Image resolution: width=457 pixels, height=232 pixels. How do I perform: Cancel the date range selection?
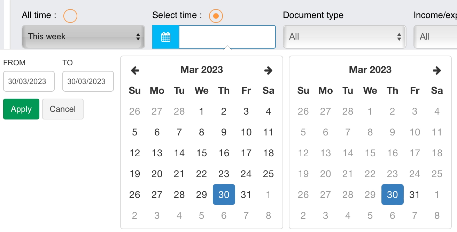click(63, 109)
